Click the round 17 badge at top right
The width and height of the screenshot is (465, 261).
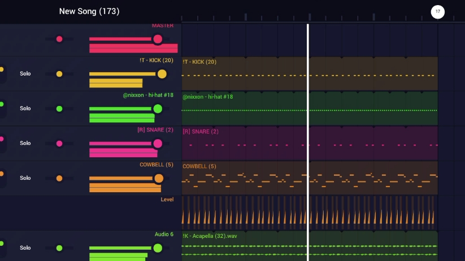pyautogui.click(x=437, y=11)
